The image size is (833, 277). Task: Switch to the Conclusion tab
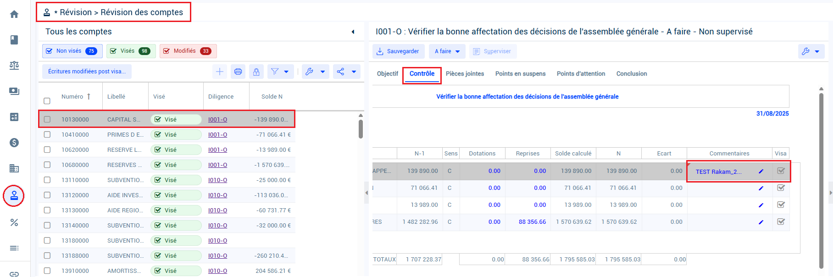pyautogui.click(x=632, y=73)
